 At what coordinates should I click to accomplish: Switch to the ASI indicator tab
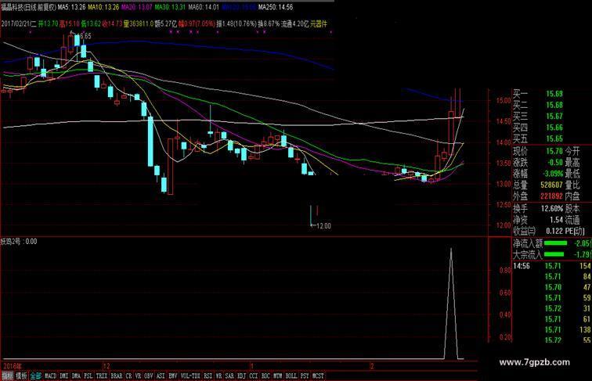pyautogui.click(x=161, y=376)
